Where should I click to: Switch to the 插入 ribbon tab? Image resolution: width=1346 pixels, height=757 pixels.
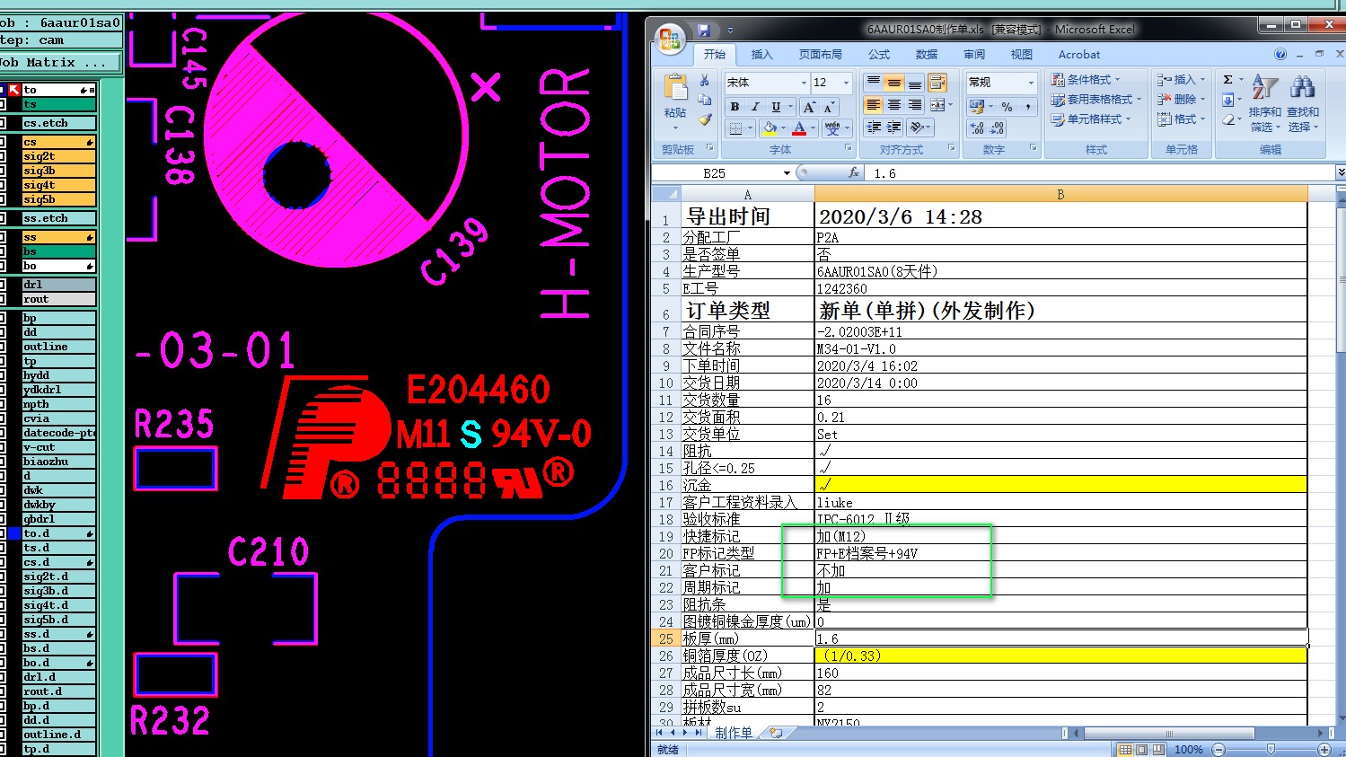point(761,55)
